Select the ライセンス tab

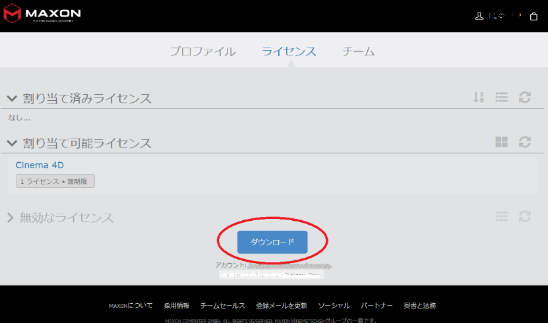[289, 51]
